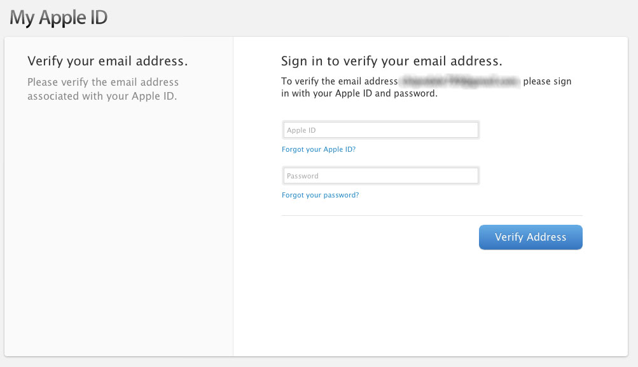
Task: Follow the Forgot your password link
Action: coord(320,196)
